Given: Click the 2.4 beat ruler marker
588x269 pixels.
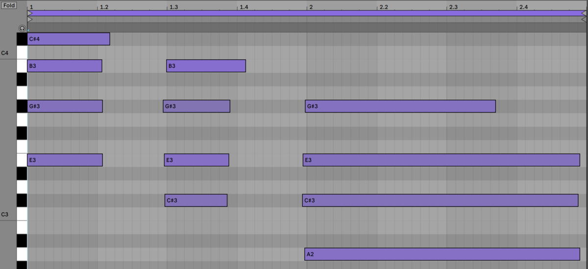Looking at the screenshot, I should point(524,7).
